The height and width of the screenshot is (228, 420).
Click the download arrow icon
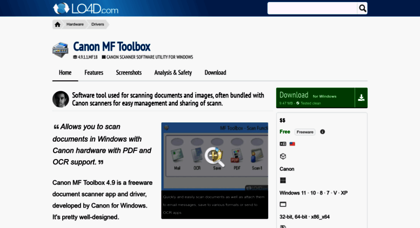361,98
